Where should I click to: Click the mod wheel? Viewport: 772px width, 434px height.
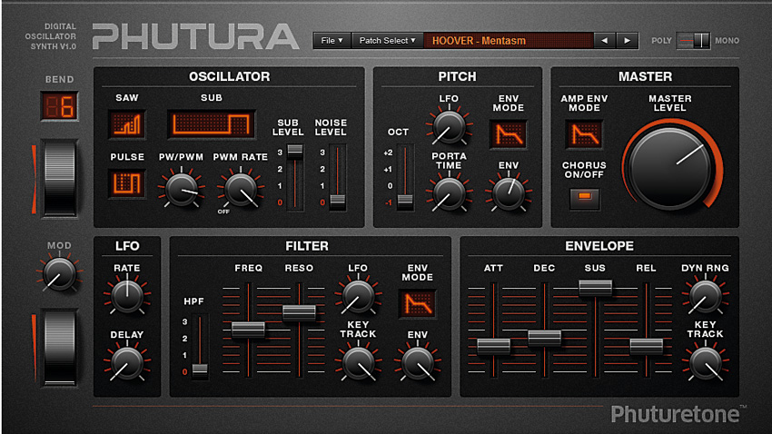pos(60,347)
